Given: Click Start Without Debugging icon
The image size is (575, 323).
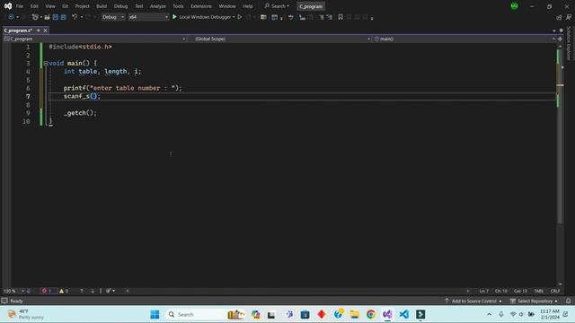Looking at the screenshot, I should click(x=240, y=17).
